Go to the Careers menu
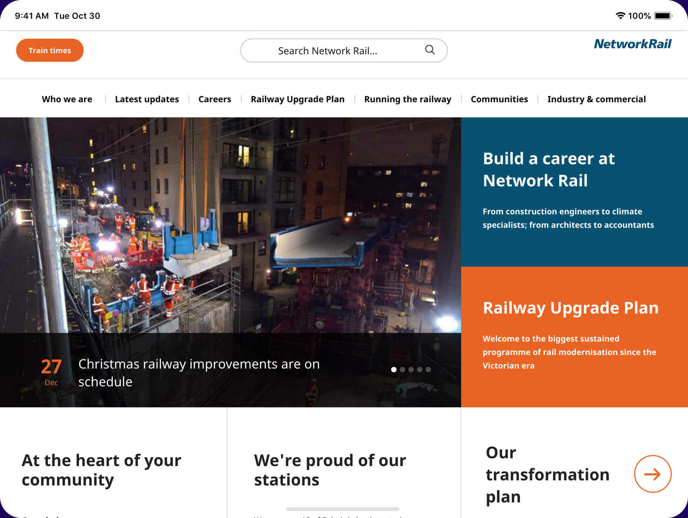Image resolution: width=688 pixels, height=518 pixels. pos(215,99)
